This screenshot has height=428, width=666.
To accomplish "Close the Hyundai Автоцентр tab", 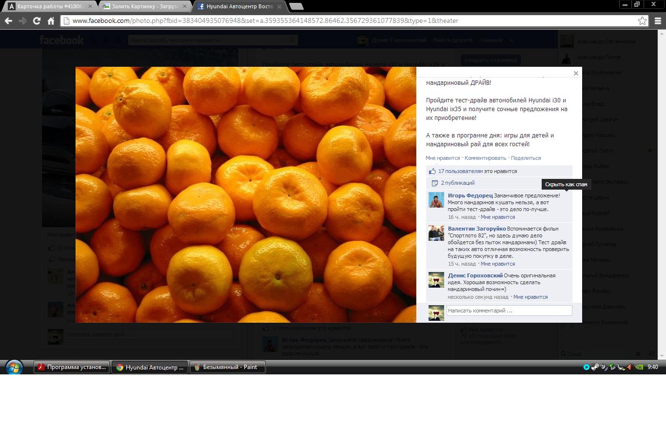I will [280, 6].
